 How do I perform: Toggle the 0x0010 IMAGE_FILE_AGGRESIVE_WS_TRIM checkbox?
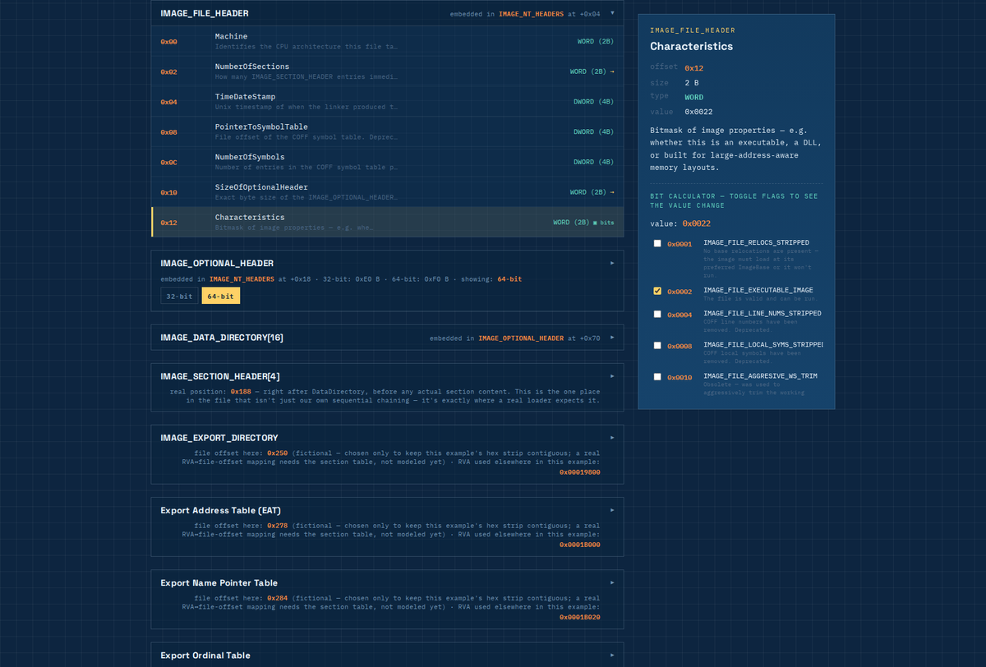[x=657, y=376]
